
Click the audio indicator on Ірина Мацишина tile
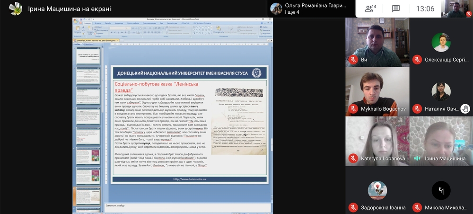[417, 158]
